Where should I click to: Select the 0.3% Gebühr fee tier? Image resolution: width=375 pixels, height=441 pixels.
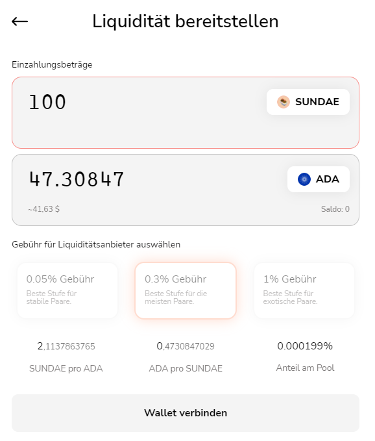pos(186,290)
